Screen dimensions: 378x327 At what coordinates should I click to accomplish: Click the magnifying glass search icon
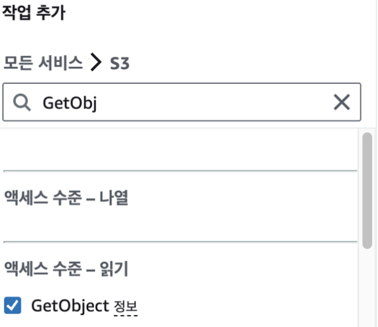coord(22,102)
